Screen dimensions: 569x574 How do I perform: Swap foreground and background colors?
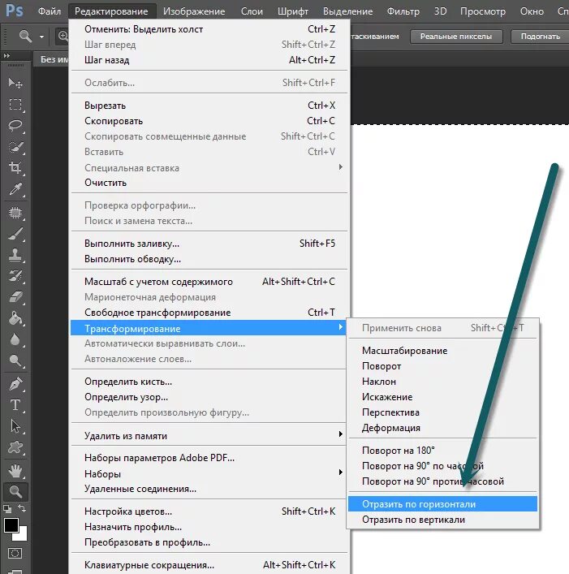pyautogui.click(x=22, y=508)
